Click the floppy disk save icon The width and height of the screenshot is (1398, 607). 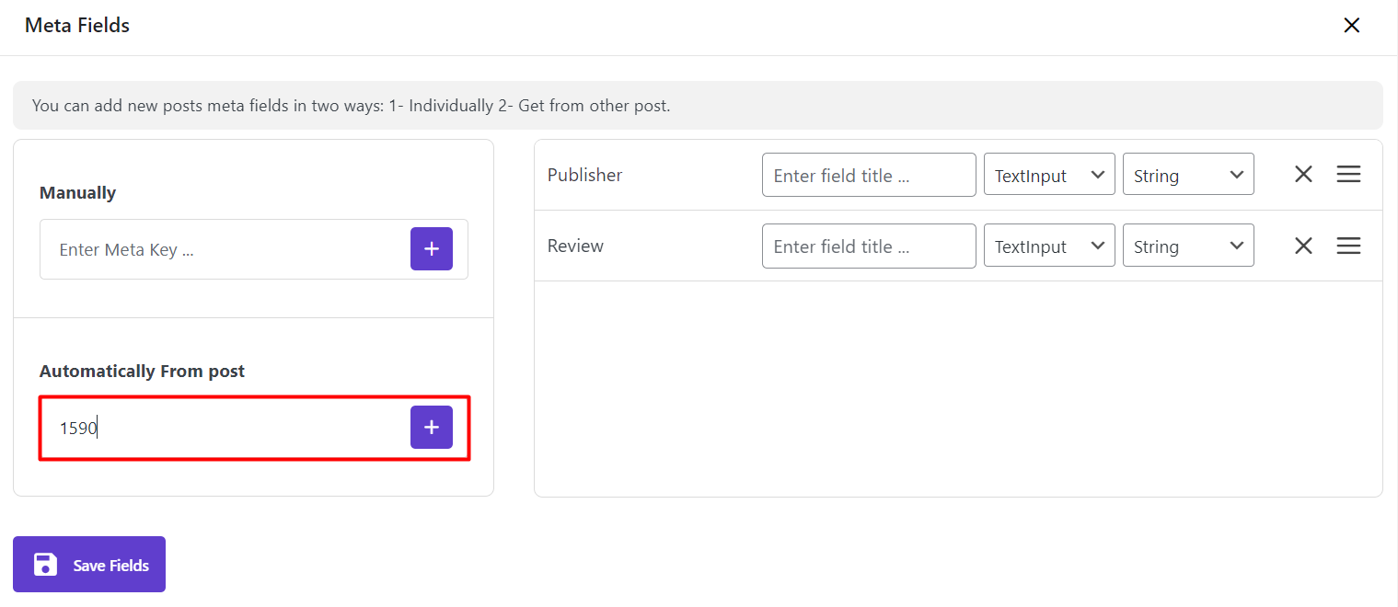[x=45, y=565]
